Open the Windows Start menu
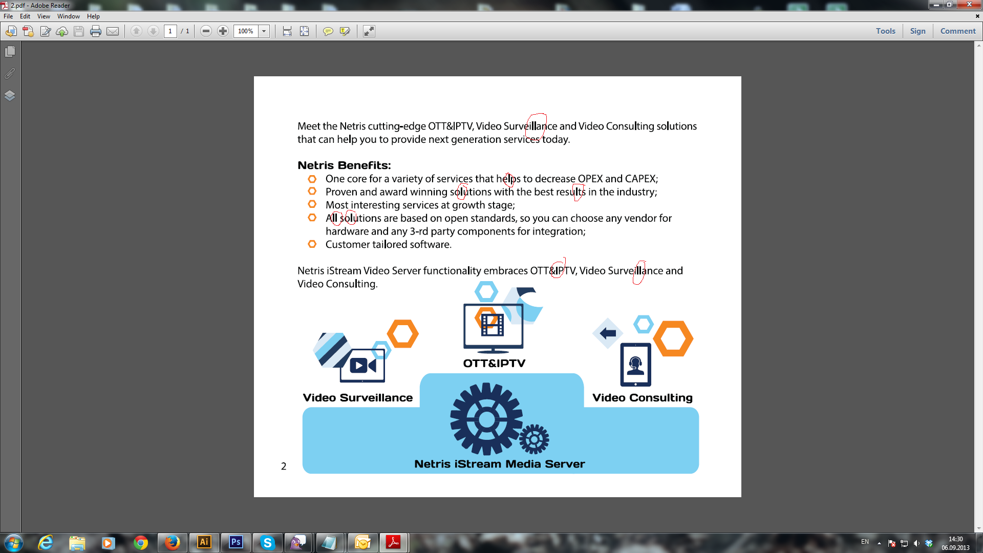Image resolution: width=983 pixels, height=553 pixels. tap(14, 543)
